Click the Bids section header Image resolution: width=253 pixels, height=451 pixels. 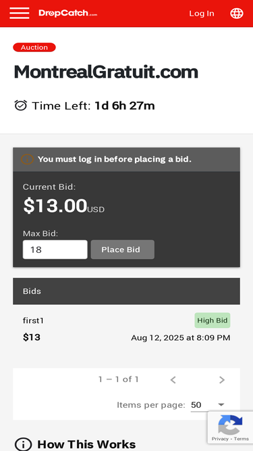coord(127,291)
